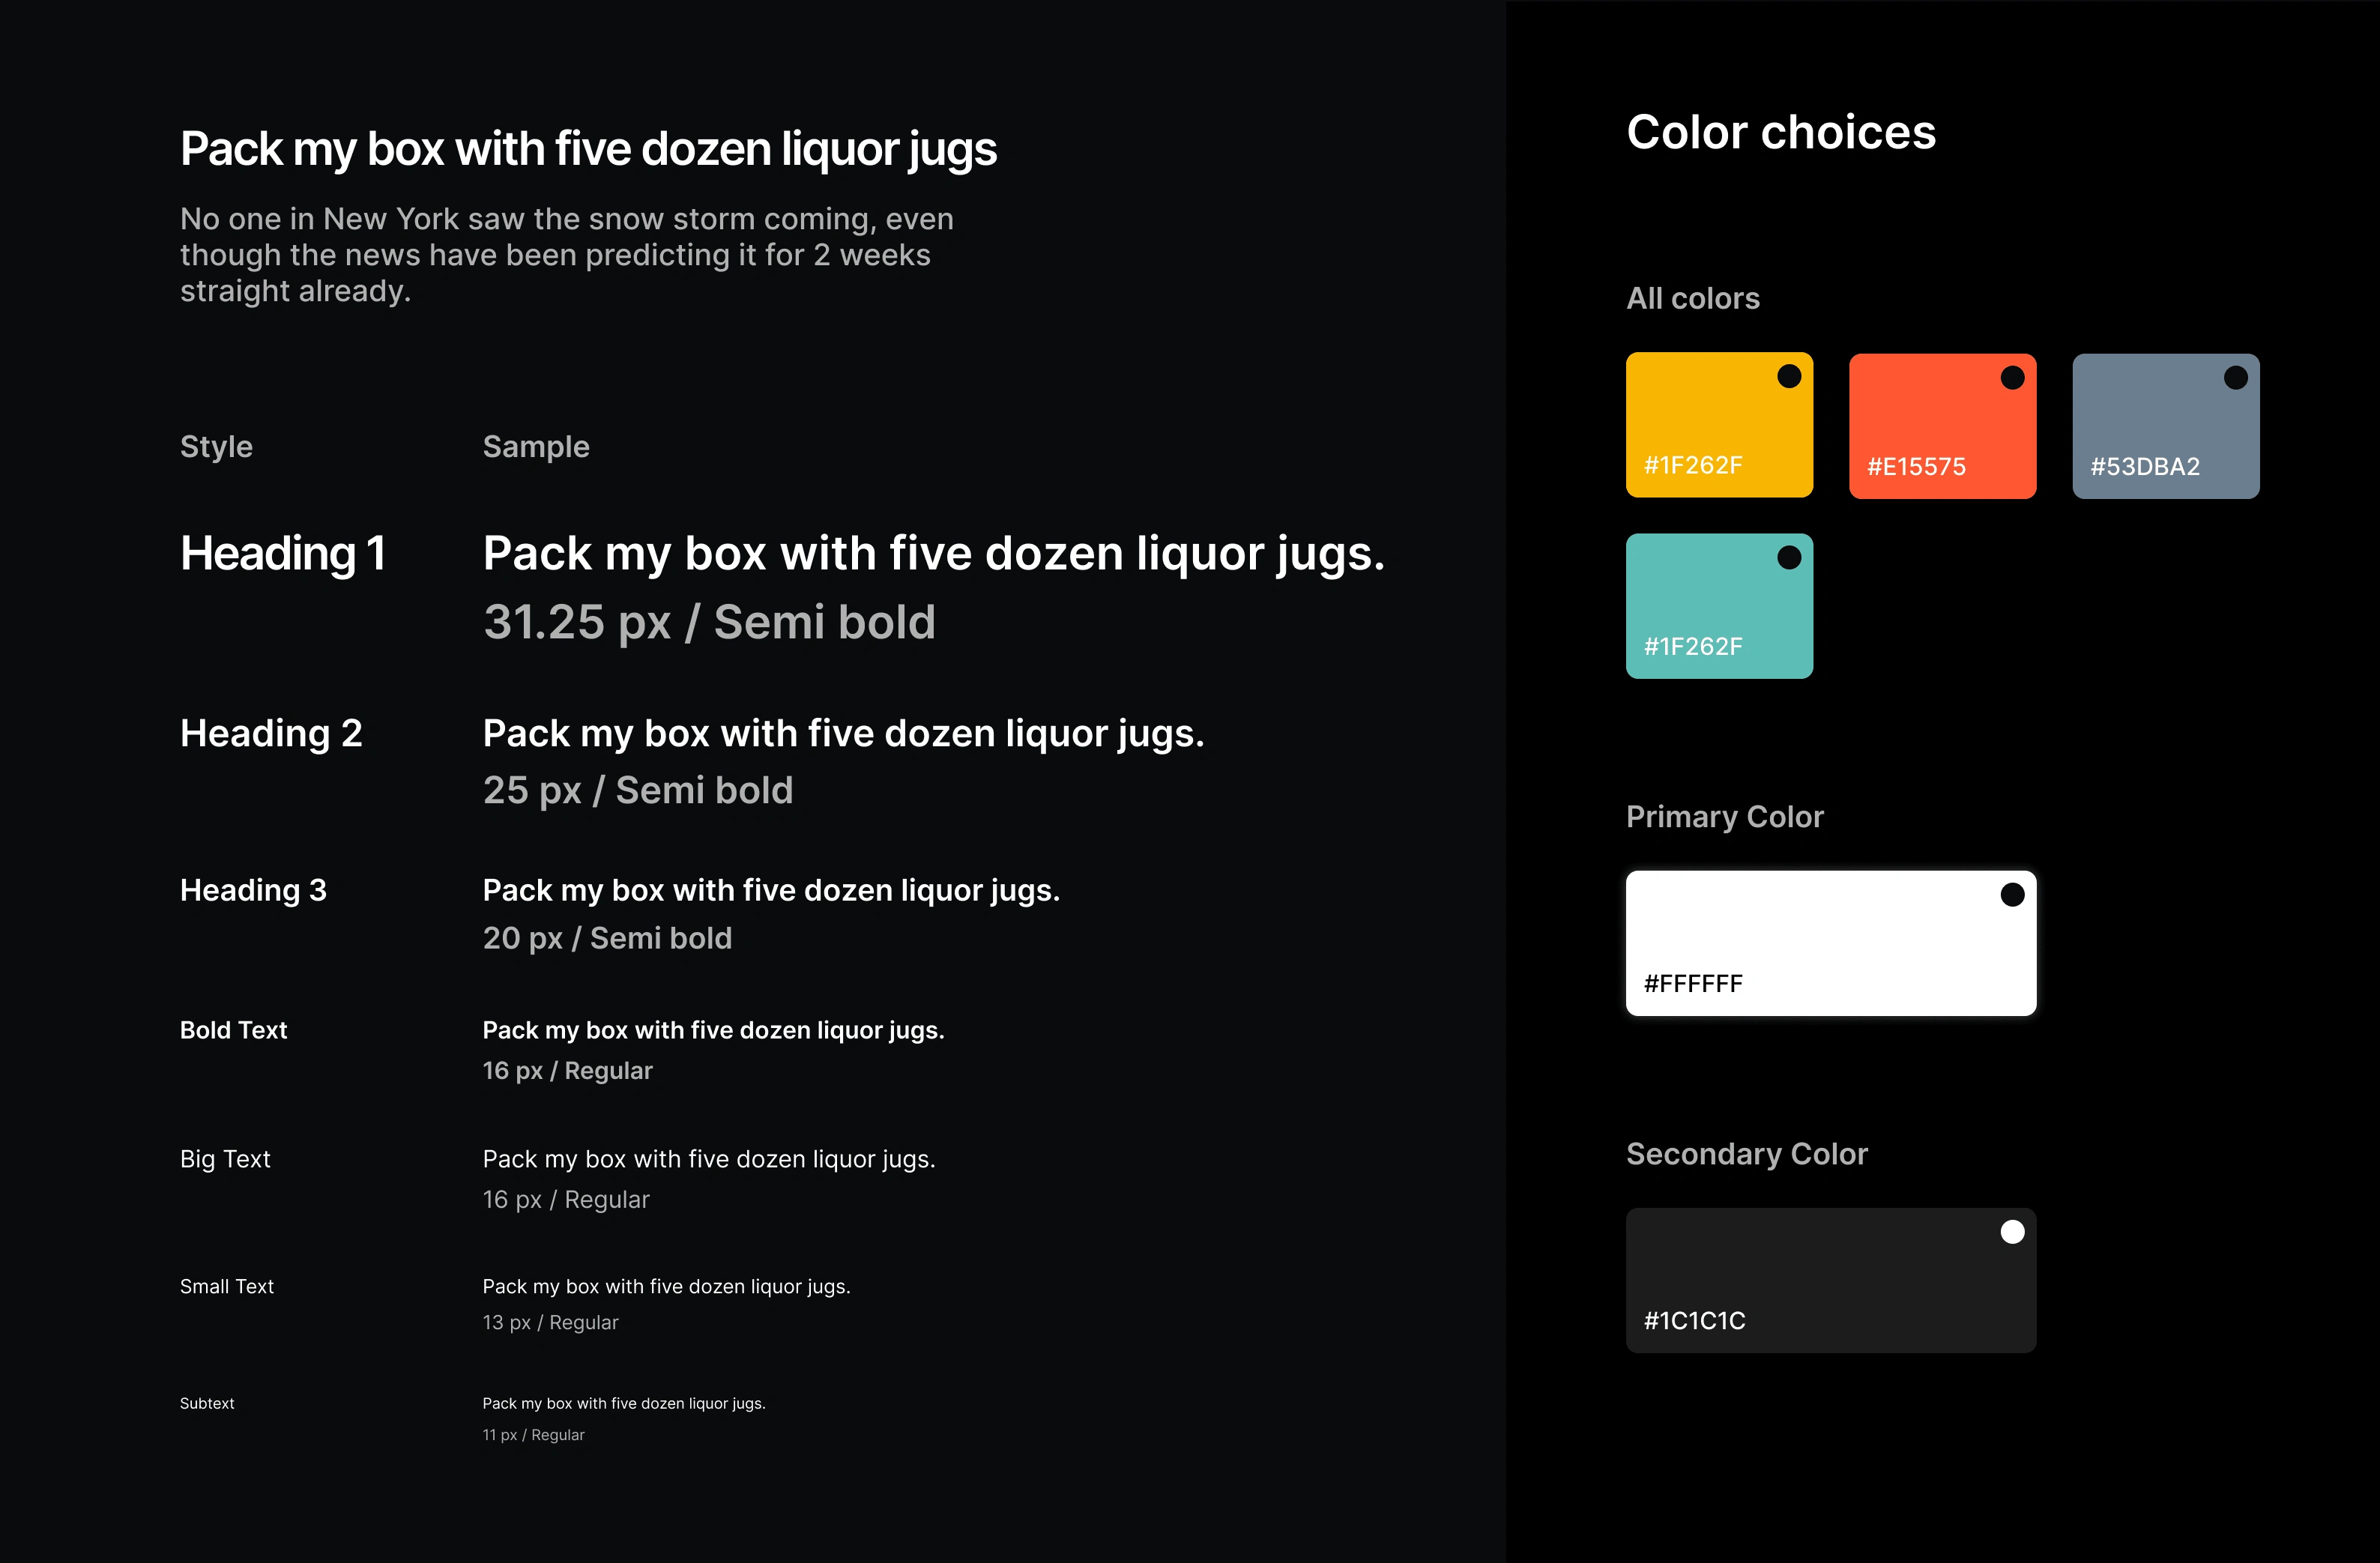Click the 'Heading 3' style label
2380x1563 pixels.
click(253, 890)
